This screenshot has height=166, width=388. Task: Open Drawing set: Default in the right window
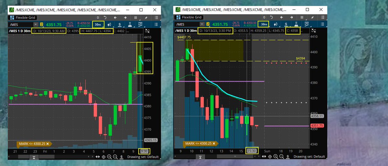[309, 157]
